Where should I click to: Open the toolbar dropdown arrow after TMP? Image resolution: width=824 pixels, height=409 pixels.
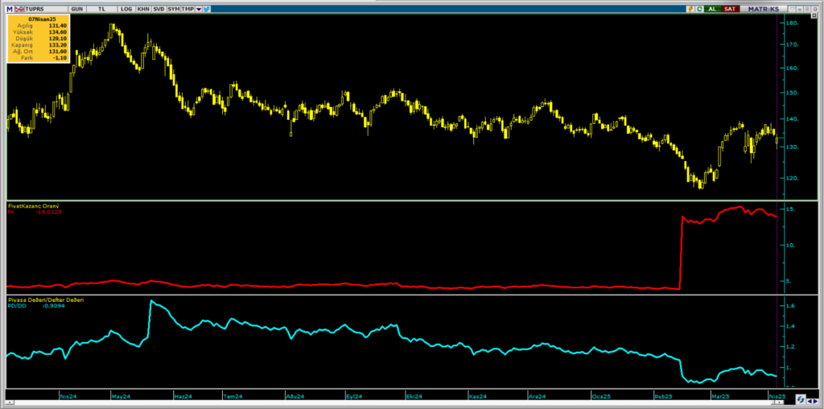[x=197, y=8]
